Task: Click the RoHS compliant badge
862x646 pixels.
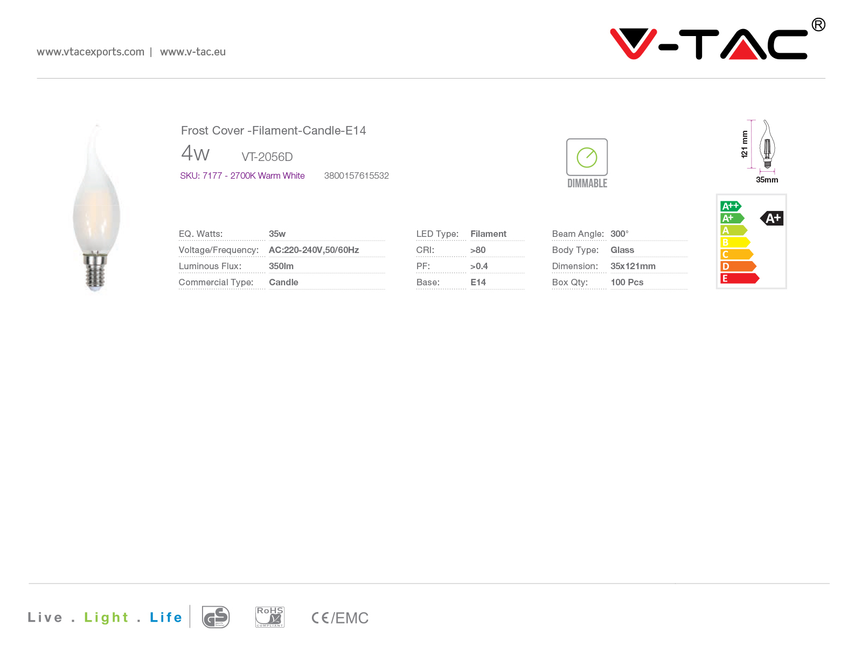Action: [269, 617]
